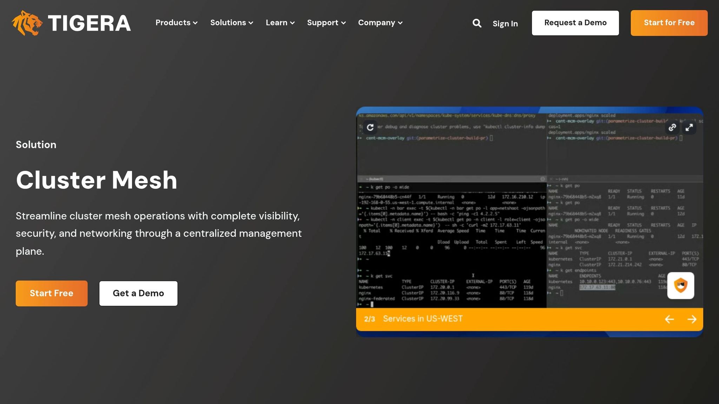Click the Start Free hero button

coord(52,293)
